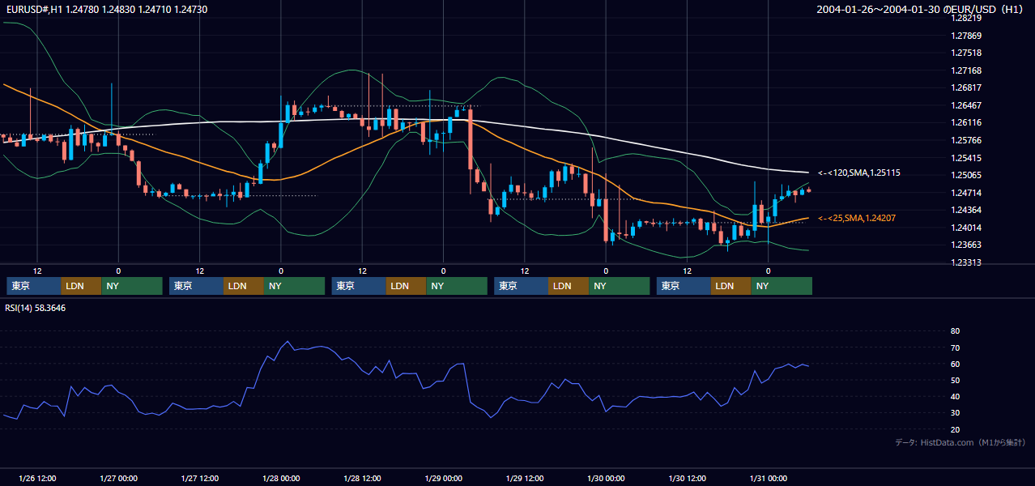This screenshot has width=1035, height=486.
Task: Click the 1.24014 price axis label
Action: point(967,228)
